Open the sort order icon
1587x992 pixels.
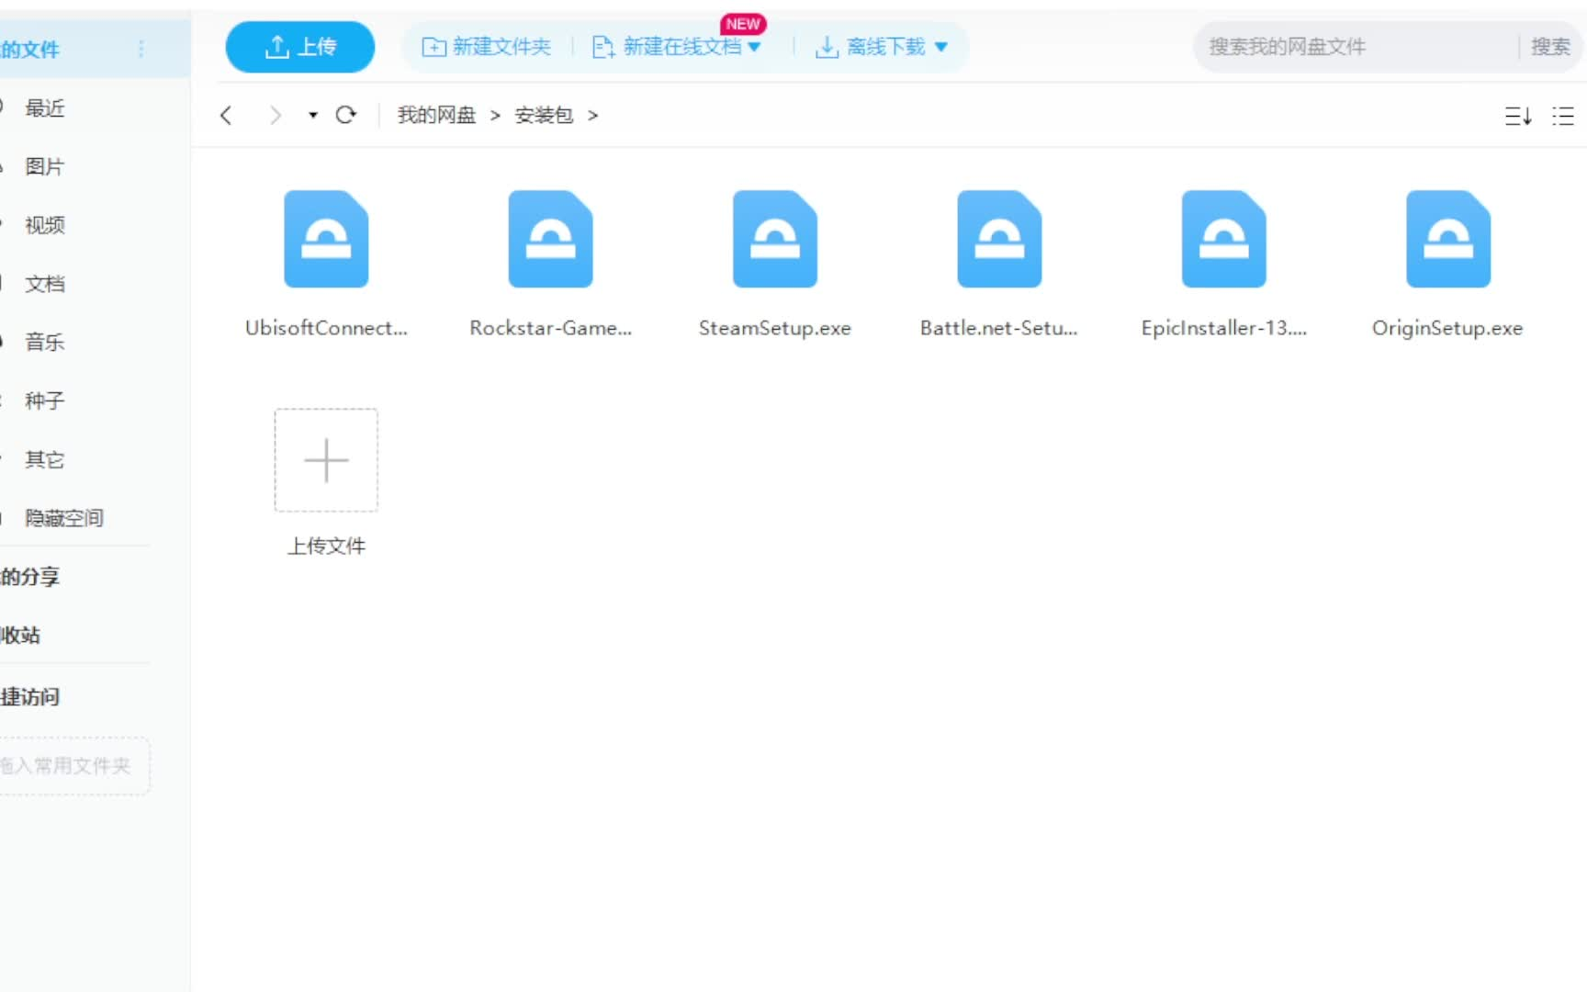pyautogui.click(x=1518, y=116)
